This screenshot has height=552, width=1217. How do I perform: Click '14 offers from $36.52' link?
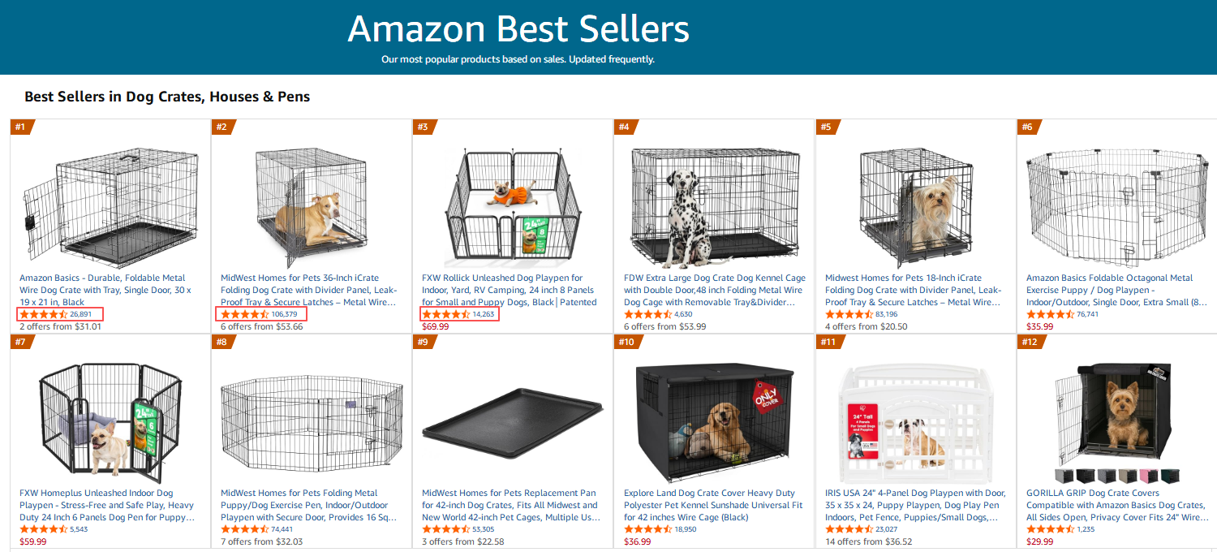(868, 541)
